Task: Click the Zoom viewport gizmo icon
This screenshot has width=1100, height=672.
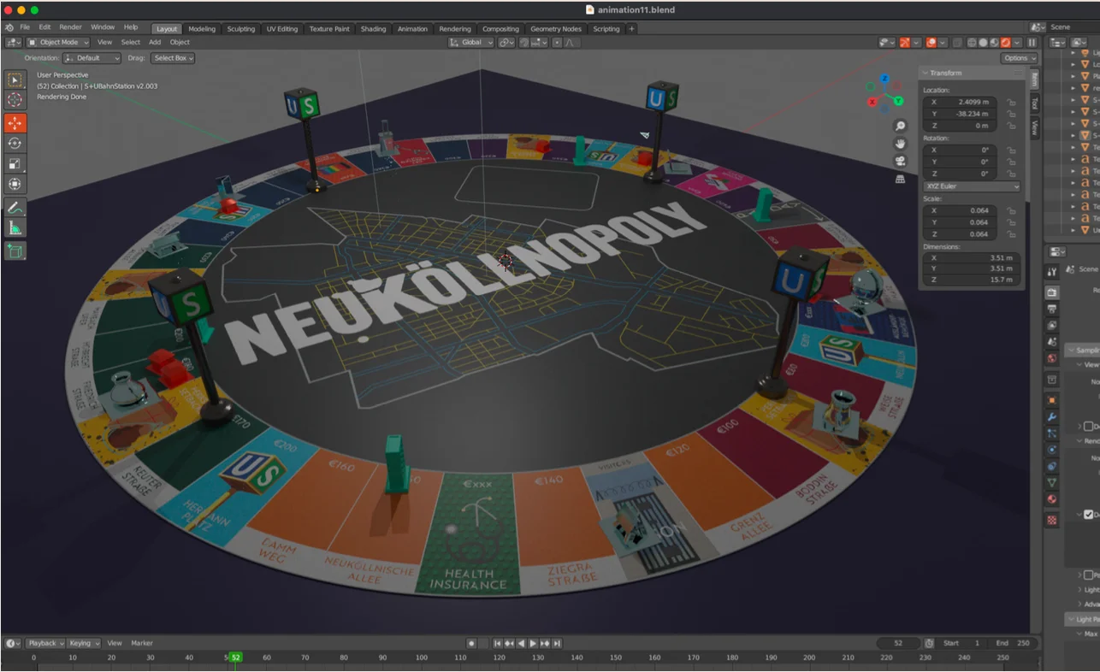Action: [x=900, y=126]
